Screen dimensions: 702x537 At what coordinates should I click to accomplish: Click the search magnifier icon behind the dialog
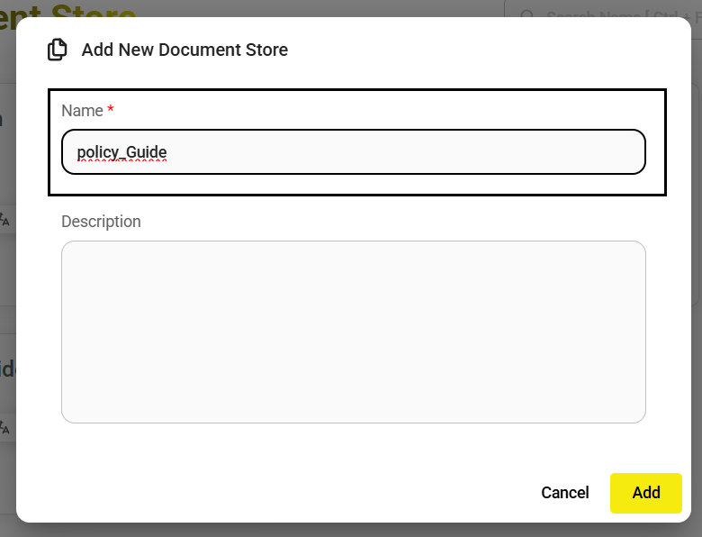528,16
